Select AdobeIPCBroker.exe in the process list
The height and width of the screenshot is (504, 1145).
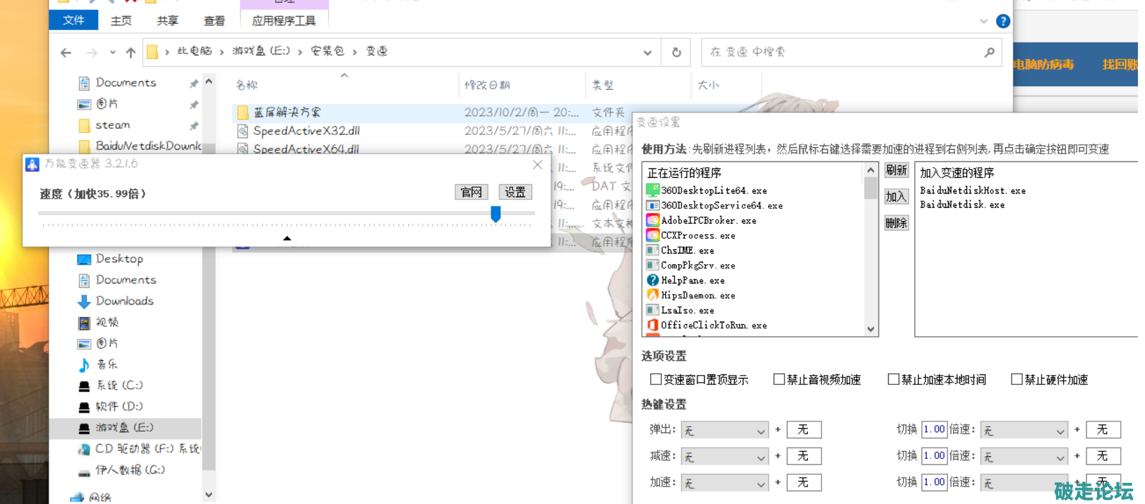(708, 221)
